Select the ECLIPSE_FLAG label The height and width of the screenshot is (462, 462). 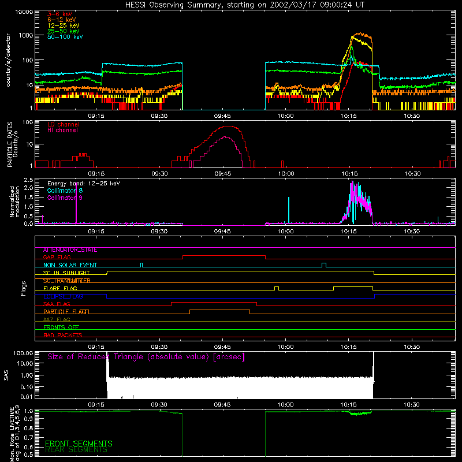[x=63, y=296]
